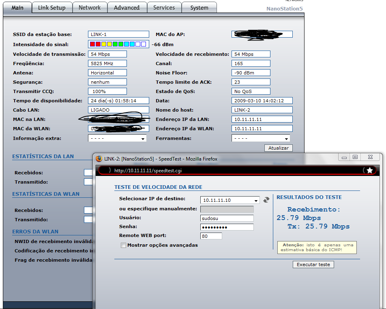
Task: Click the refresh icon beside destination IP
Action: coord(266,200)
